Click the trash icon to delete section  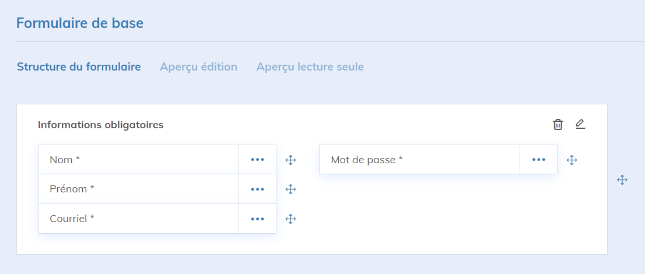tap(558, 124)
